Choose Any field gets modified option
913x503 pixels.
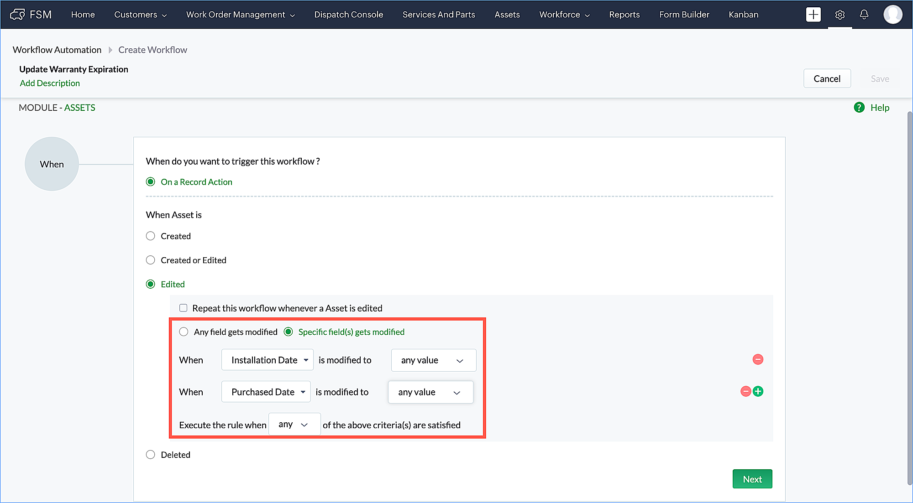click(184, 332)
